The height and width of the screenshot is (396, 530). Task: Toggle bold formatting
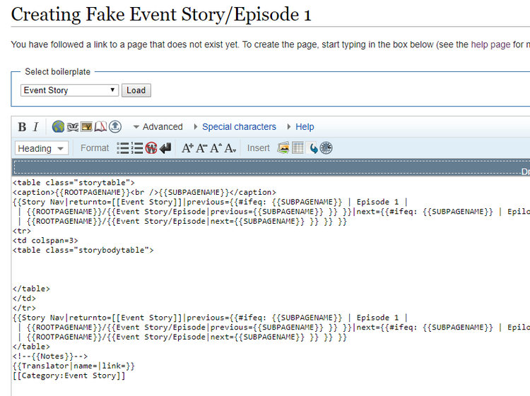[x=22, y=127]
